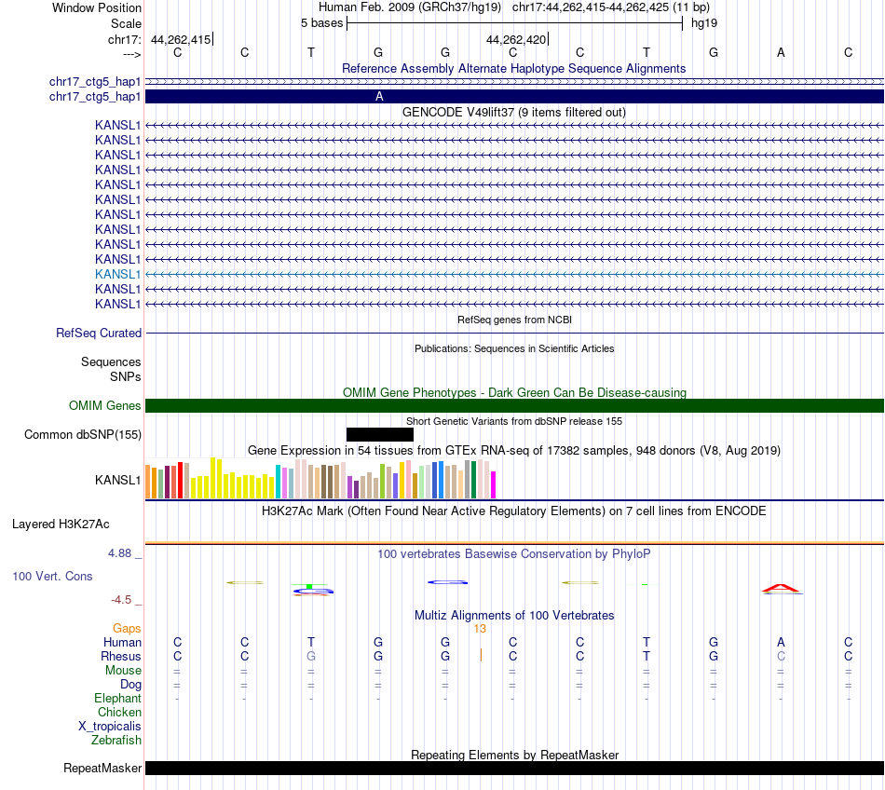Image resolution: width=885 pixels, height=790 pixels.
Task: Click the 'Mouse' species label
Action: [x=123, y=671]
